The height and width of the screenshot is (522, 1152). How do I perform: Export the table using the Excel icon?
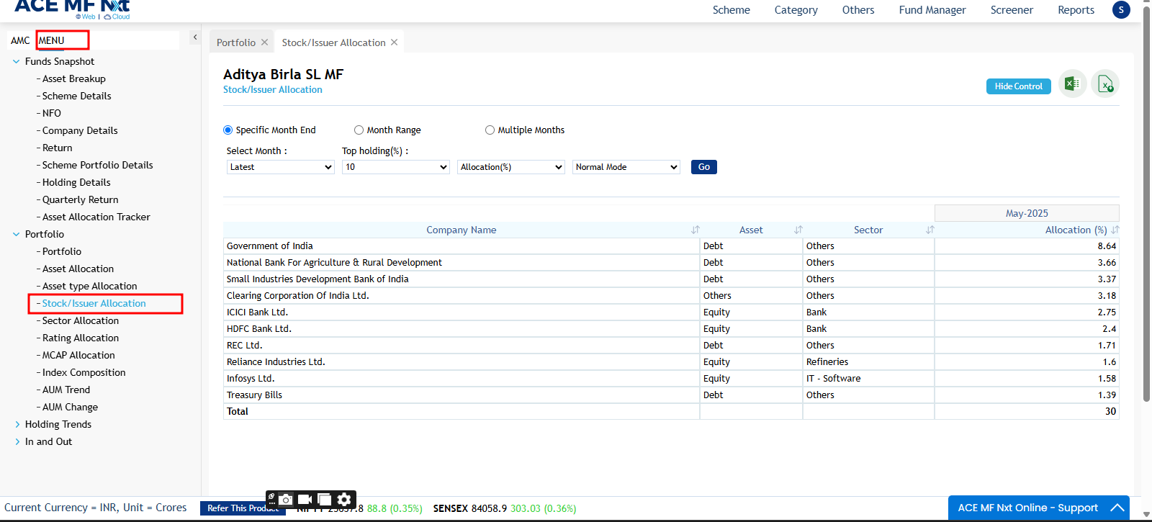point(1072,84)
